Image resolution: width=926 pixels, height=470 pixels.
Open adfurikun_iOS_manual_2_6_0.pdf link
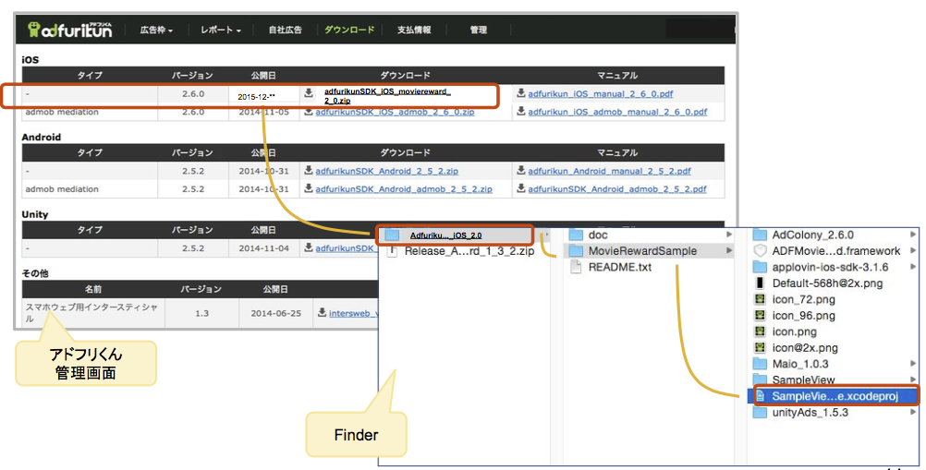[x=601, y=94]
